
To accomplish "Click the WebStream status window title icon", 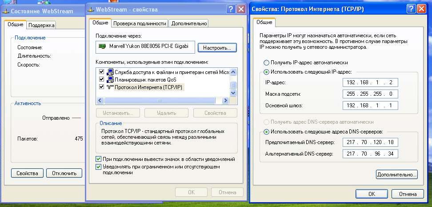I will [6, 12].
